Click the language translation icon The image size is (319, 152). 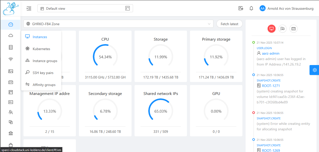click(x=241, y=8)
